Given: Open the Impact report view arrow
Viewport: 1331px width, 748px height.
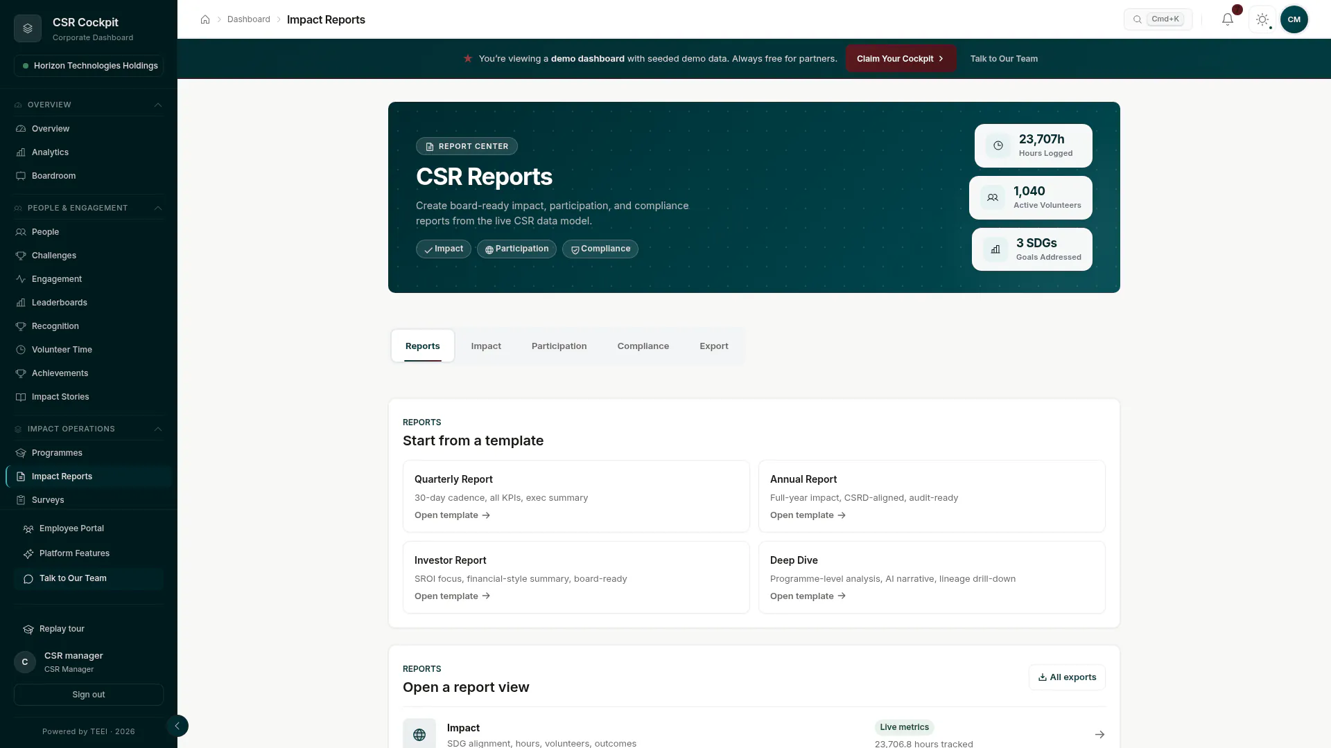Looking at the screenshot, I should point(1099,734).
